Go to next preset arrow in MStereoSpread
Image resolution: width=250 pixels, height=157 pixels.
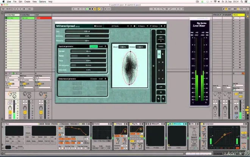pos(131,26)
